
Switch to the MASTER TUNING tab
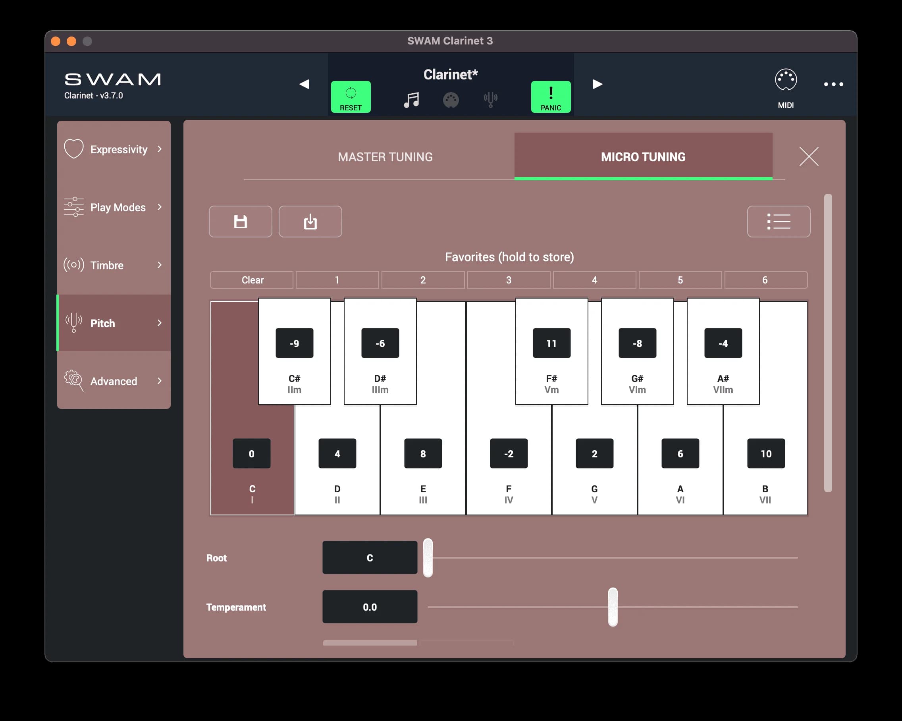(385, 157)
